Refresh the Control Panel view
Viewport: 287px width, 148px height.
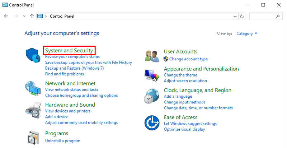[242, 16]
